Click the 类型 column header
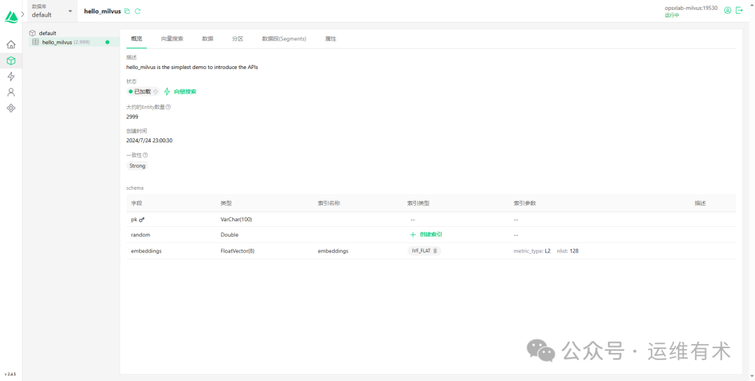The image size is (755, 381). [x=226, y=203]
